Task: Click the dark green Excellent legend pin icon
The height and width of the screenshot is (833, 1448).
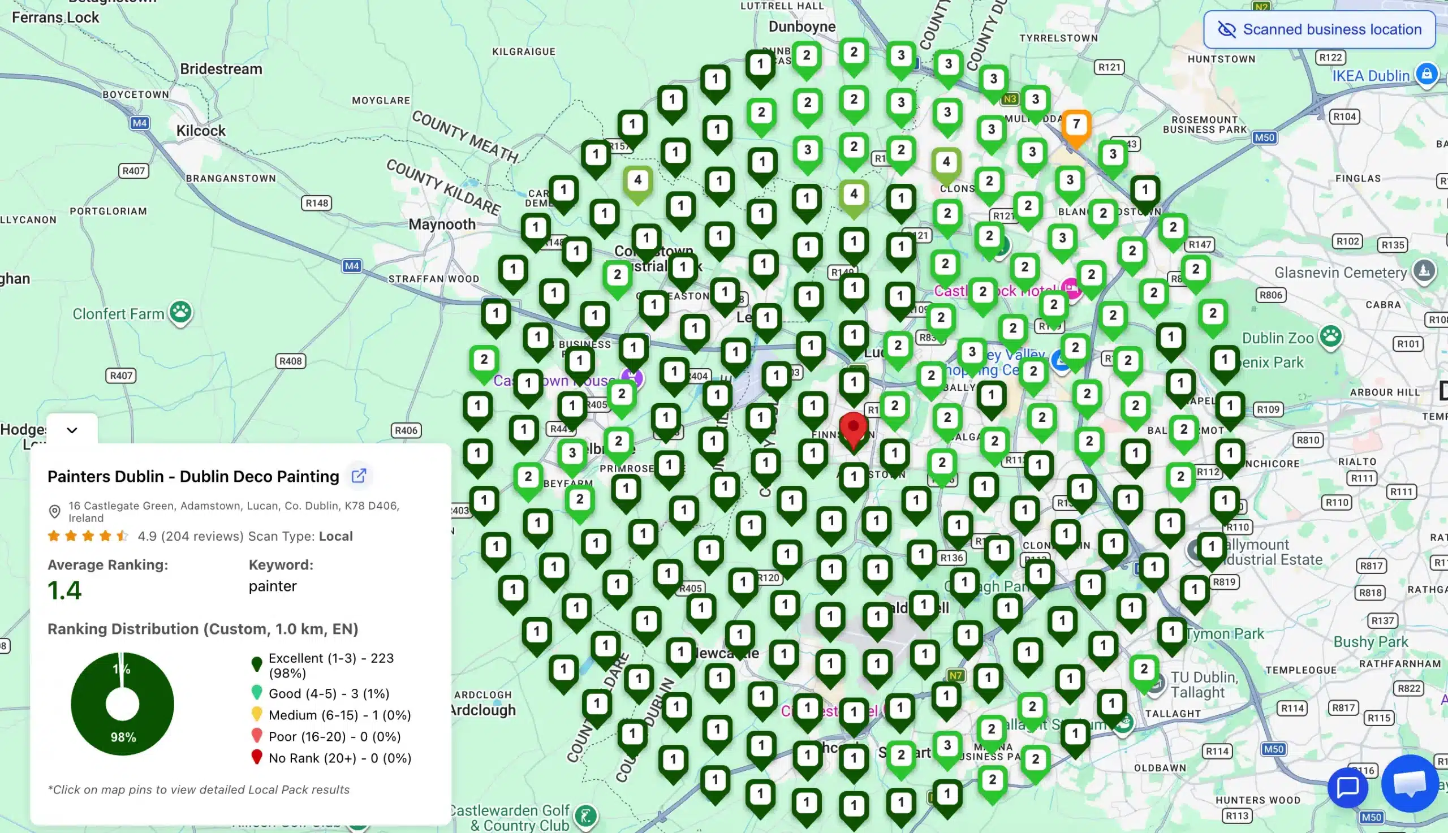Action: coord(257,664)
